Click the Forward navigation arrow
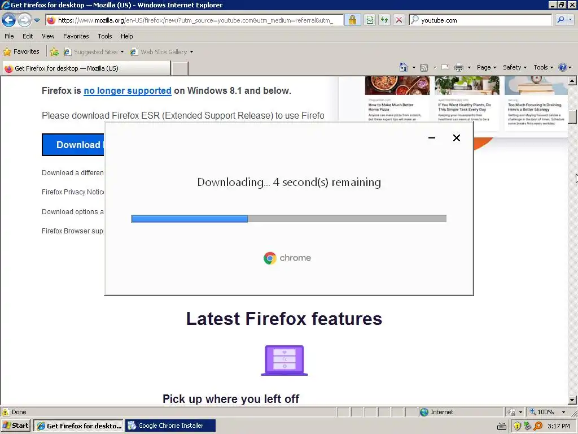Image resolution: width=578 pixels, height=434 pixels. (24, 20)
